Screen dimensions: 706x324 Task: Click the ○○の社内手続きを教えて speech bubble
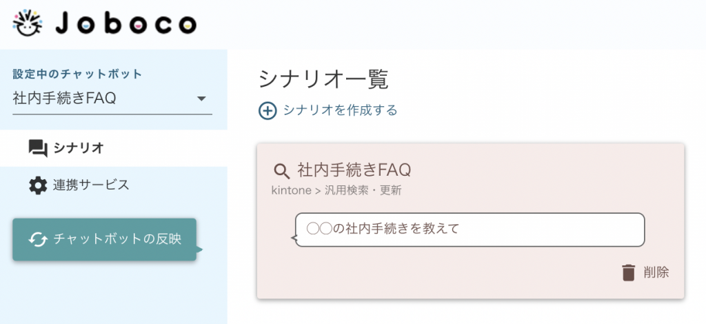pos(469,230)
